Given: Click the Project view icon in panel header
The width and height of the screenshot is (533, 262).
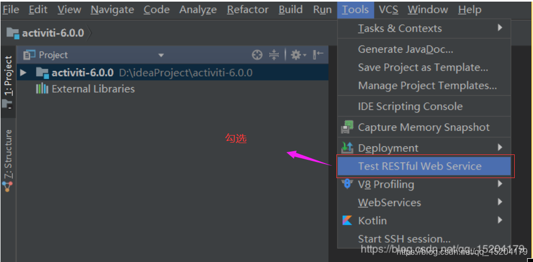Looking at the screenshot, I should (x=29, y=55).
